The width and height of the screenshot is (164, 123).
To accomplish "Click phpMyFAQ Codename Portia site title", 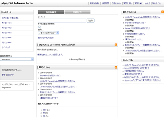I will coord(17,3).
